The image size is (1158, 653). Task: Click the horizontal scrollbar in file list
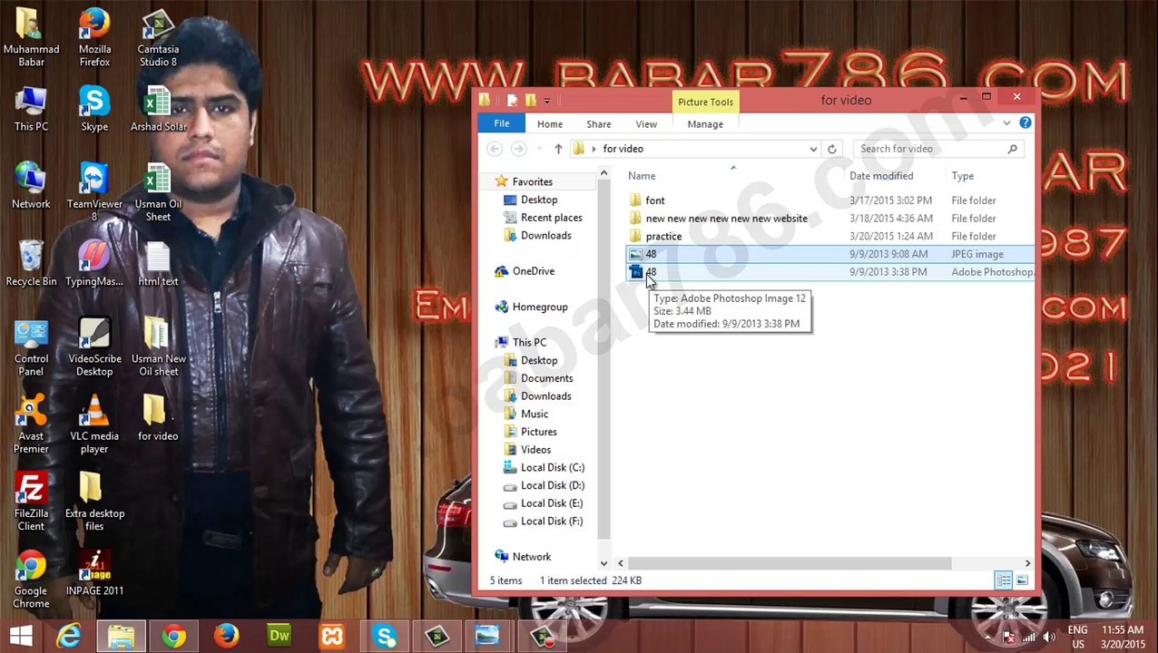(x=790, y=563)
